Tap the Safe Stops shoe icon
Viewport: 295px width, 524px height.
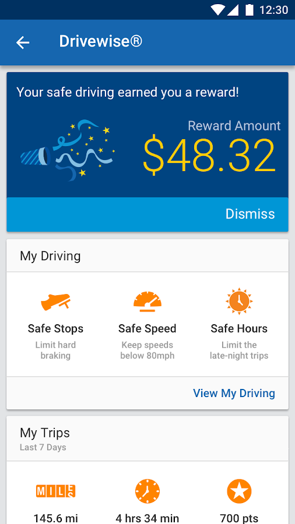tap(55, 302)
